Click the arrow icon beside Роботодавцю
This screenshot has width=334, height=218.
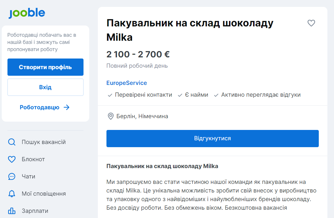(x=67, y=107)
